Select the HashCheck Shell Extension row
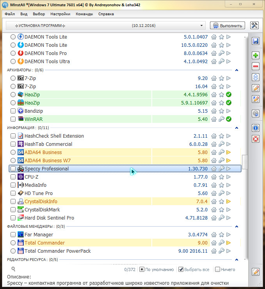The image size is (265, 289). pyautogui.click(x=125, y=136)
